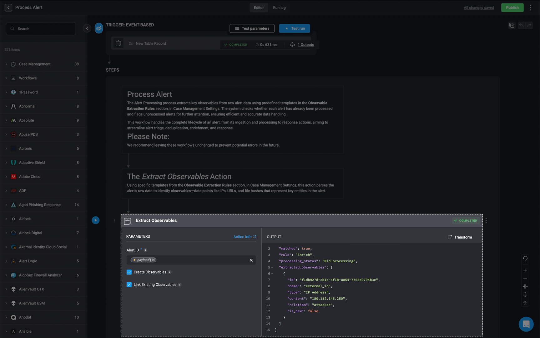Expand the Agari Phishing Response category

click(x=6, y=205)
